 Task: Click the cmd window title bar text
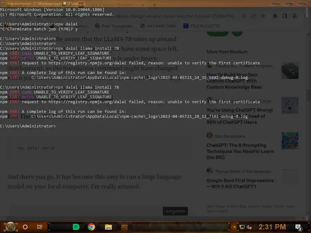click(46, 4)
